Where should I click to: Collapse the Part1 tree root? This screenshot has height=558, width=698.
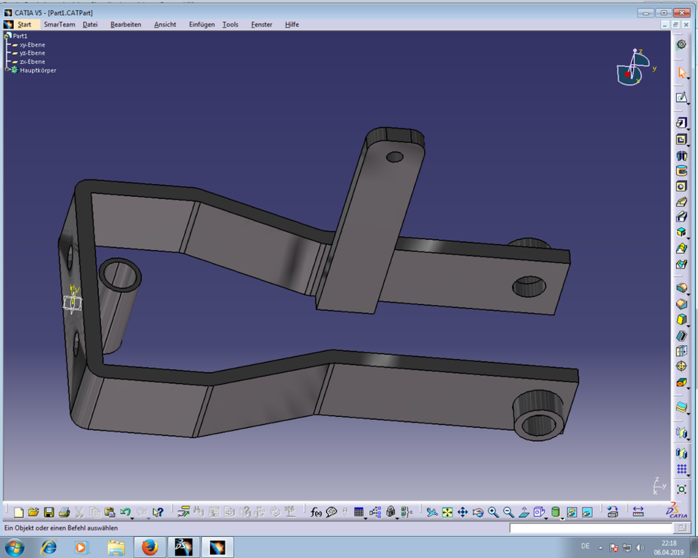[x=6, y=36]
